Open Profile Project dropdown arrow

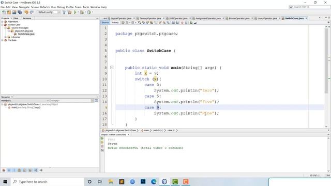(92, 12)
